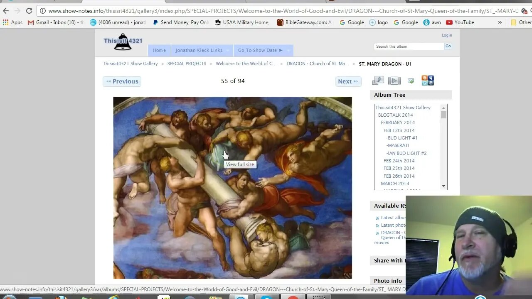The width and height of the screenshot is (532, 299).
Task: Select FEB 25th 2014 in Album Tree
Action: point(399,168)
